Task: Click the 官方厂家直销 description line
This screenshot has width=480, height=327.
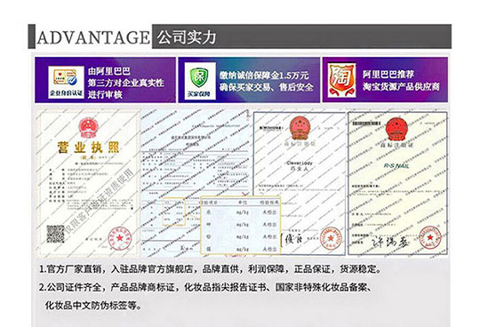Action: pyautogui.click(x=211, y=269)
